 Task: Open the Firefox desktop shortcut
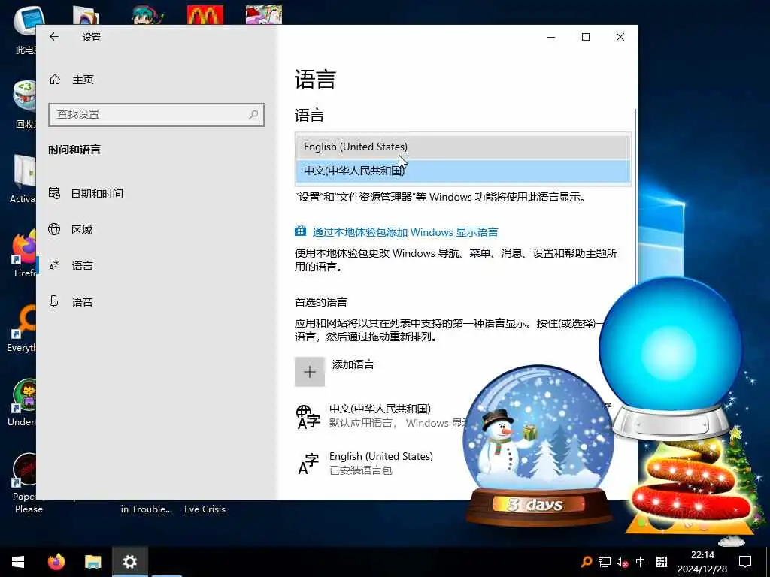(x=24, y=254)
